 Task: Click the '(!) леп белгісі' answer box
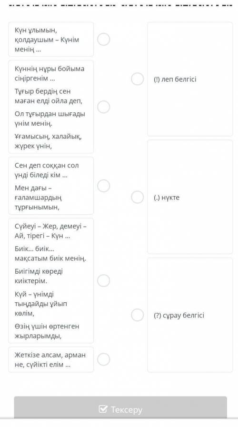tap(190, 79)
